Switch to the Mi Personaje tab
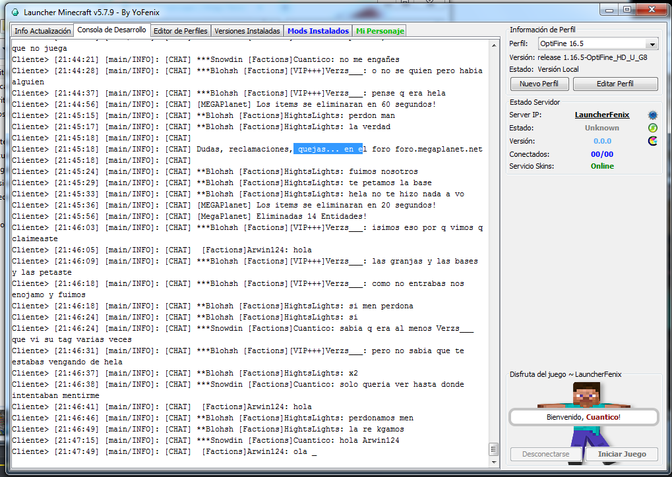672x477 pixels. pyautogui.click(x=380, y=31)
